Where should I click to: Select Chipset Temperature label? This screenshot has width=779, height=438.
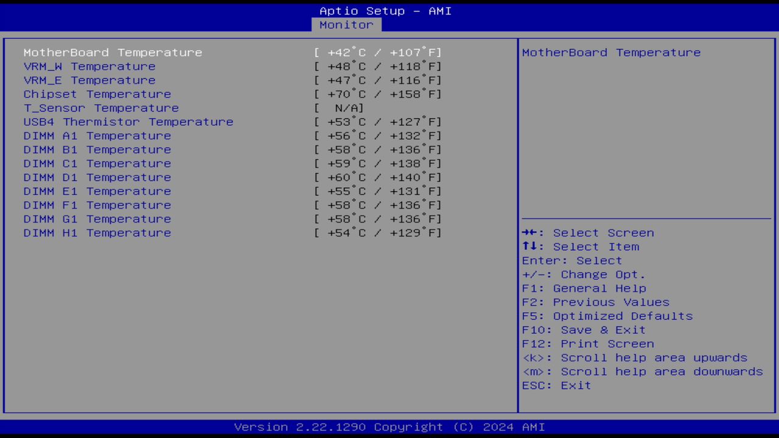point(97,94)
